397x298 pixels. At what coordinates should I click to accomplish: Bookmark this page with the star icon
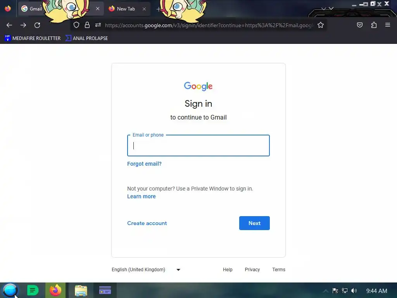point(321,25)
